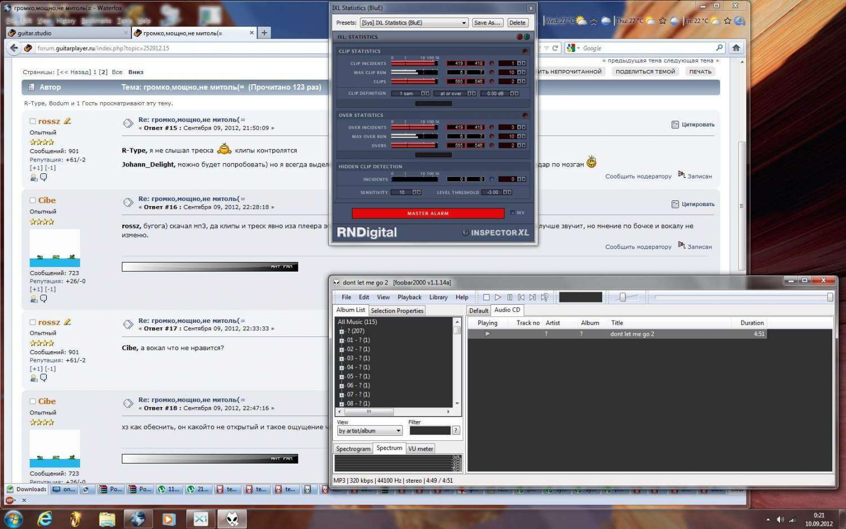Open the Playback menu in foobar2000
This screenshot has width=846, height=529.
point(409,298)
